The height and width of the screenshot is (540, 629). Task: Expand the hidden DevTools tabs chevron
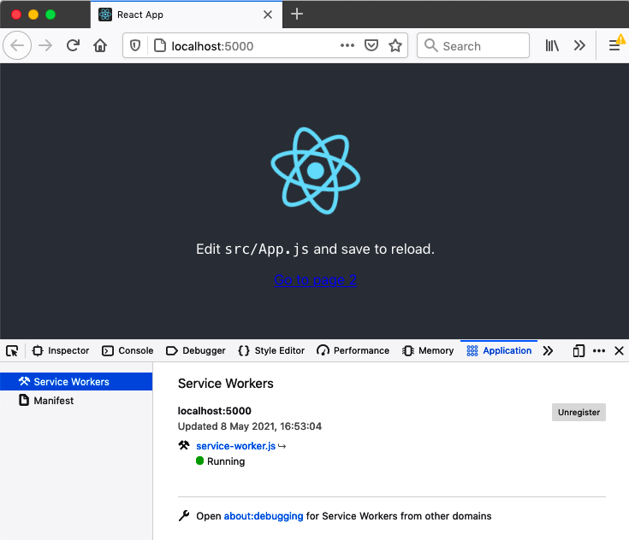tap(549, 350)
